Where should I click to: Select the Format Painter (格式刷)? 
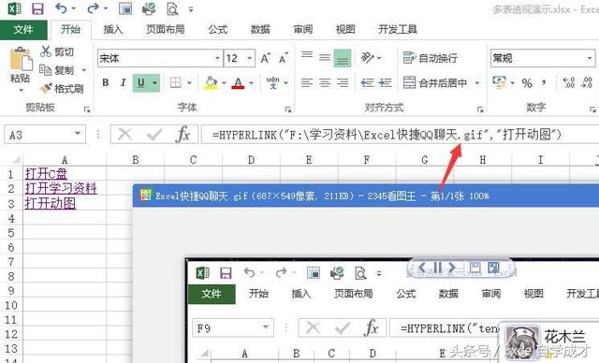click(62, 89)
